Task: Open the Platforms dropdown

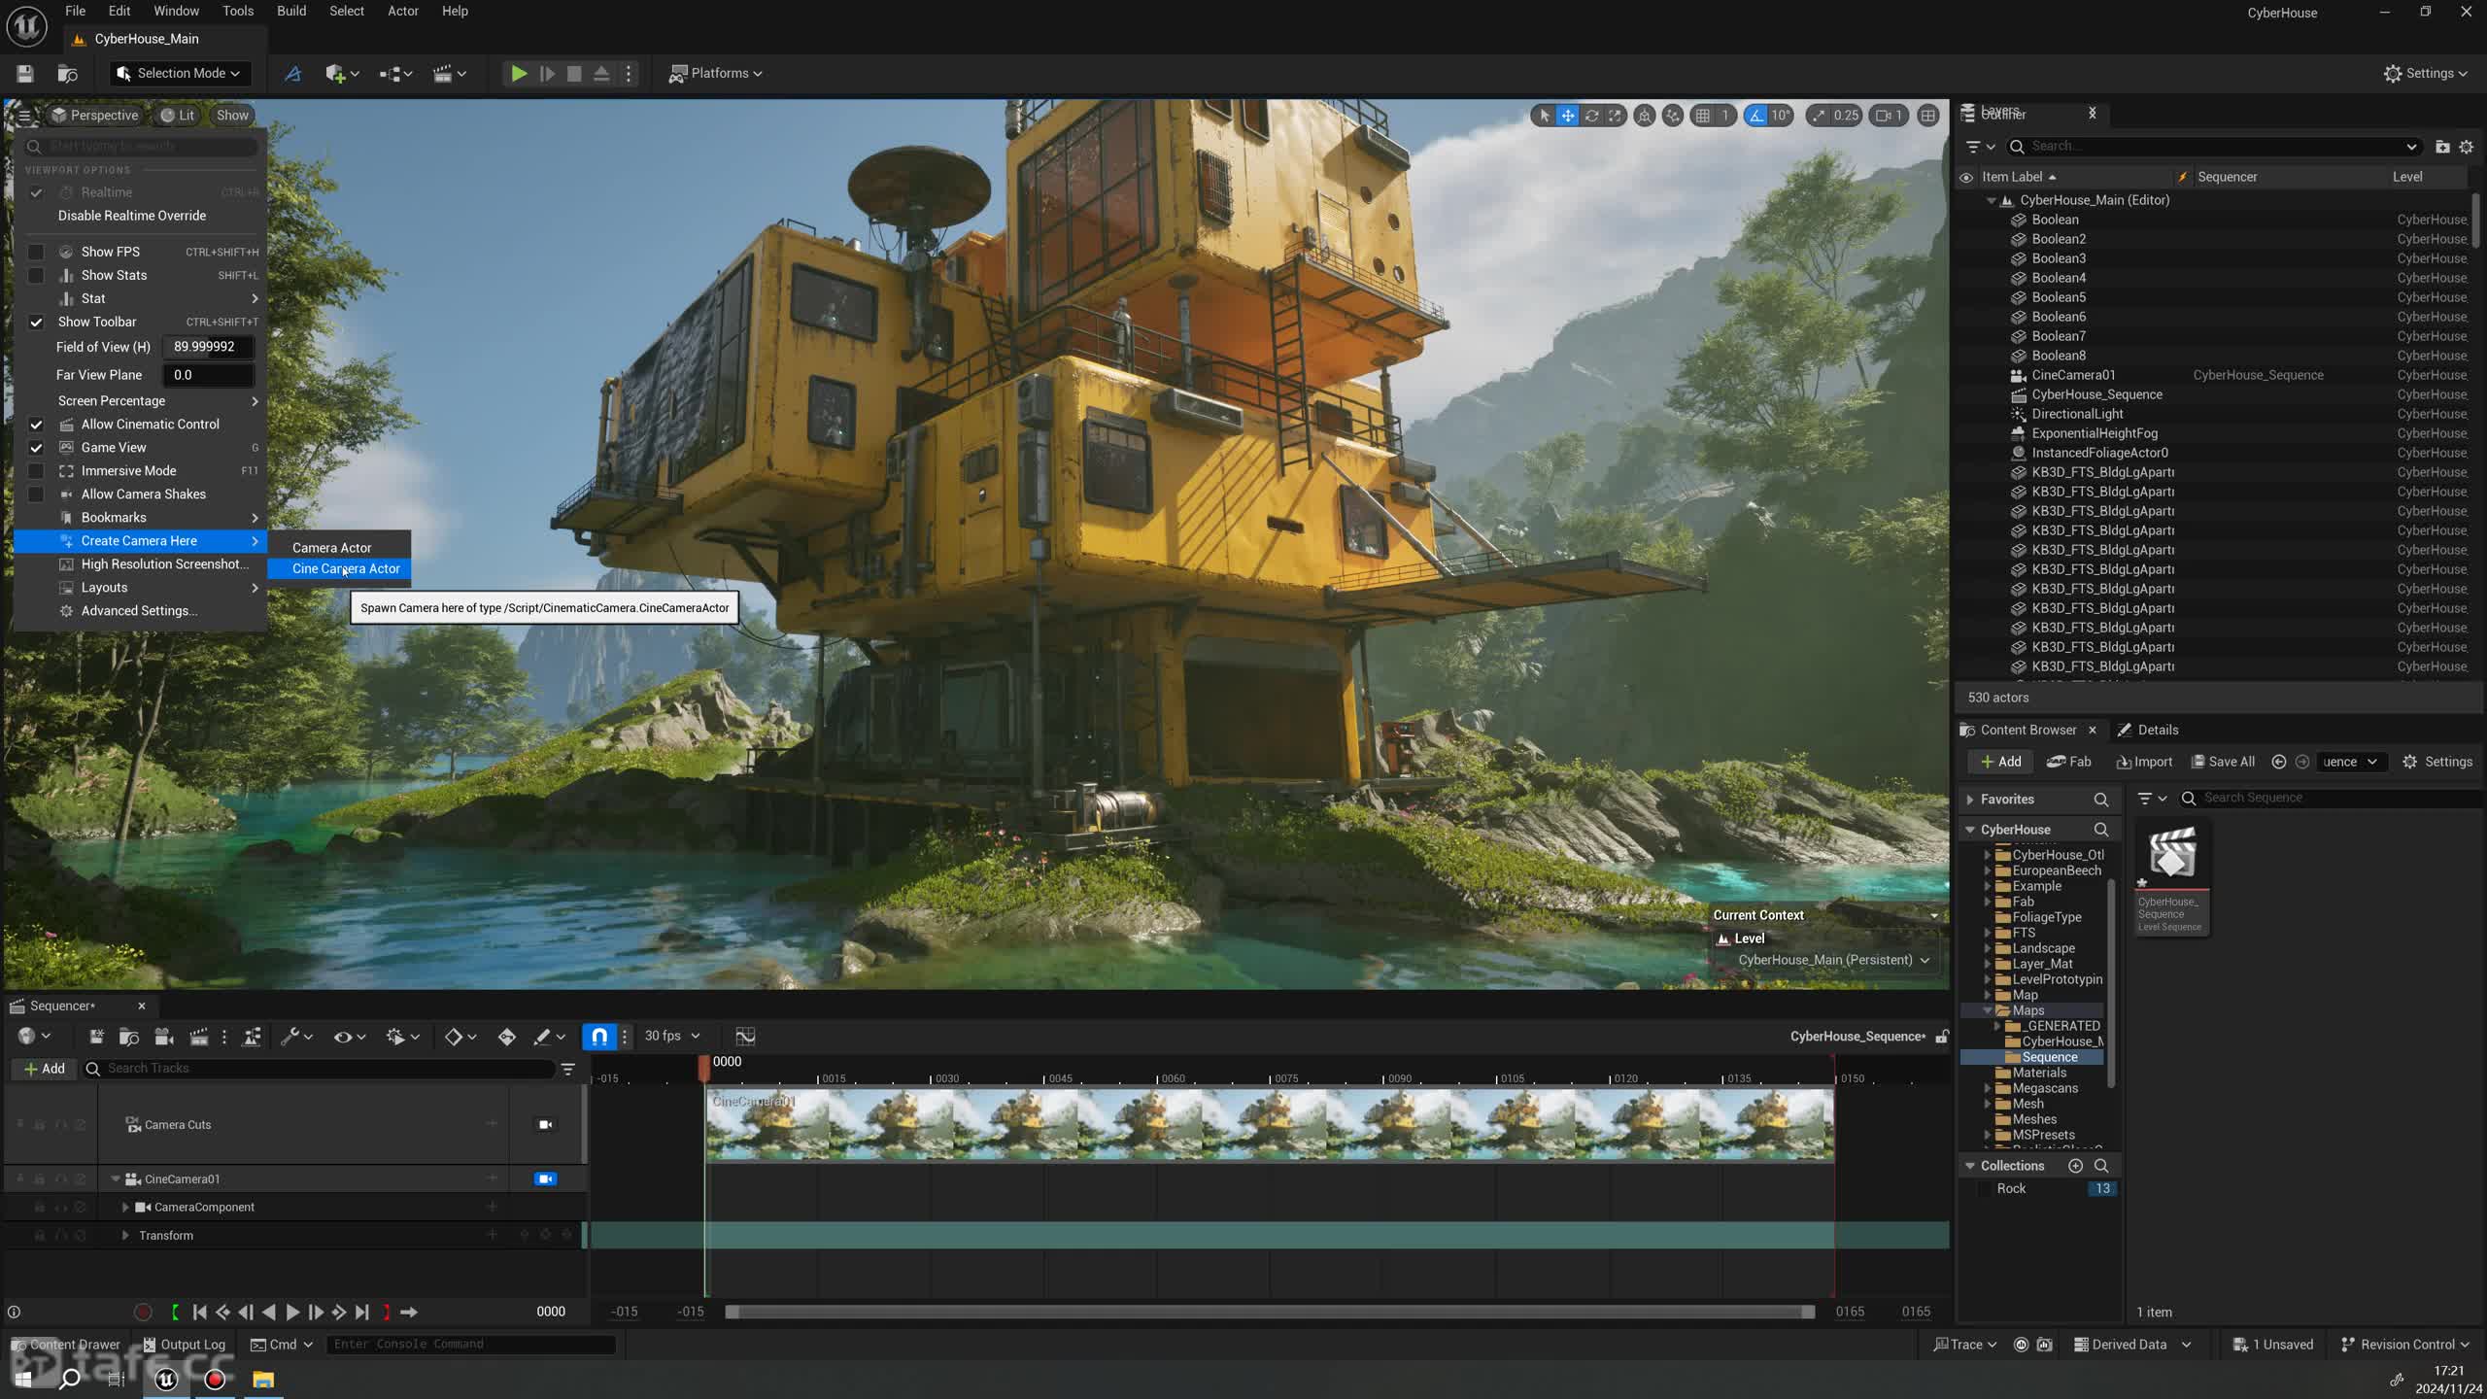Action: [x=715, y=74]
